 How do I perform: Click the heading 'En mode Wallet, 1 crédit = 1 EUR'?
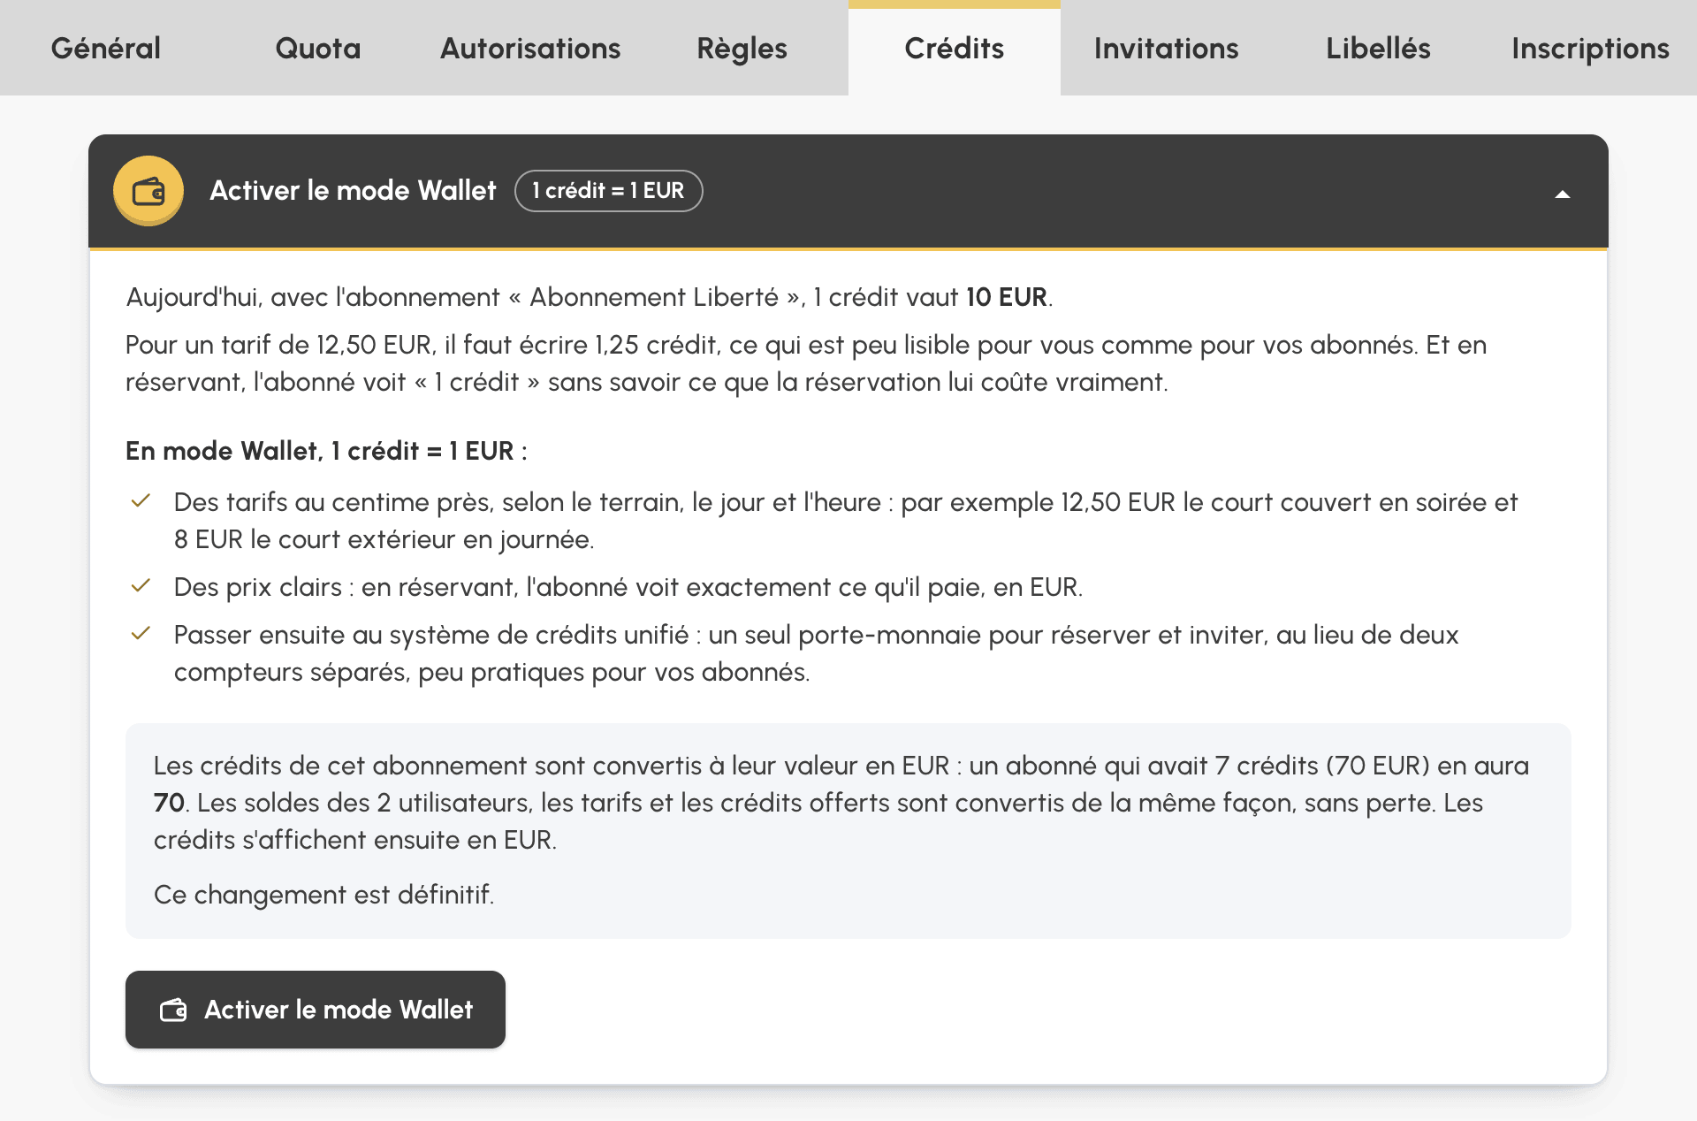[x=326, y=451]
